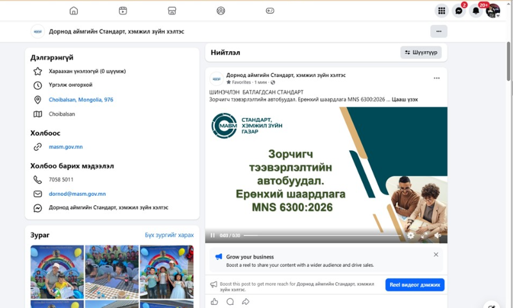The image size is (513, 308).
Task: Click the map icon beside Choibalsan
Action: 38,114
